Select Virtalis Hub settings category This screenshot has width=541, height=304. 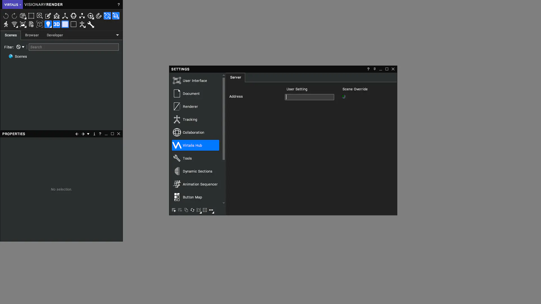click(x=196, y=145)
